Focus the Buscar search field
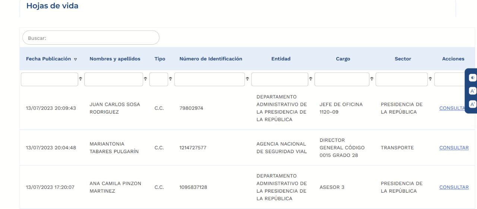477x209 pixels. click(x=91, y=38)
